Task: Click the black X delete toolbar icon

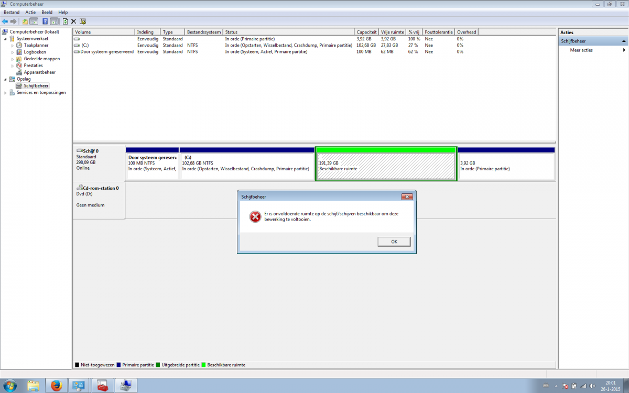Action: click(x=73, y=21)
